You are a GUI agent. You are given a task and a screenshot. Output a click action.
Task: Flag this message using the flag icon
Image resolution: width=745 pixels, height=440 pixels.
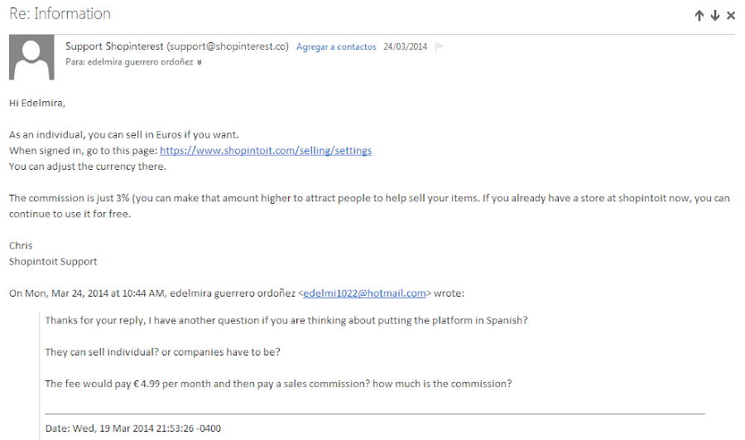coord(440,47)
